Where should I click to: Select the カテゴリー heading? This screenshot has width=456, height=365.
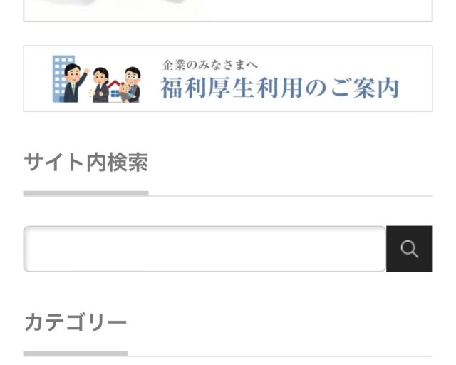(76, 322)
